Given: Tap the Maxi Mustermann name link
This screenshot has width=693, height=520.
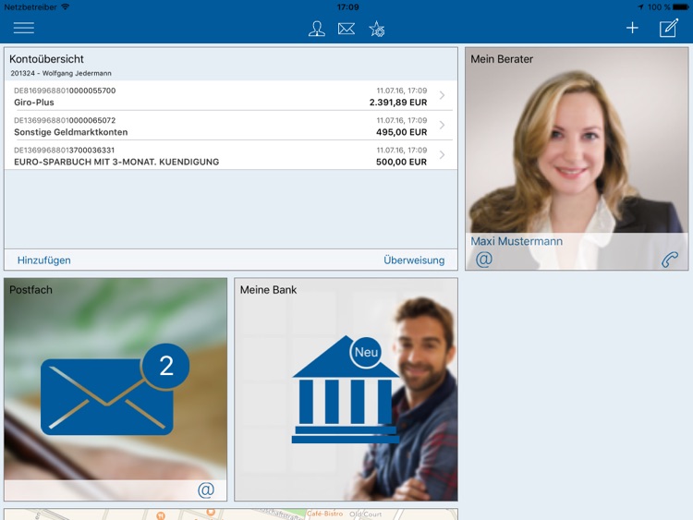Looking at the screenshot, I should [x=517, y=241].
